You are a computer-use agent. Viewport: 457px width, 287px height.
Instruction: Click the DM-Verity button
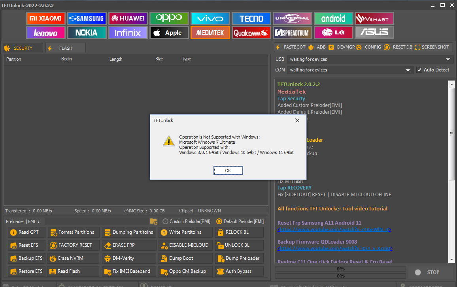(129, 258)
